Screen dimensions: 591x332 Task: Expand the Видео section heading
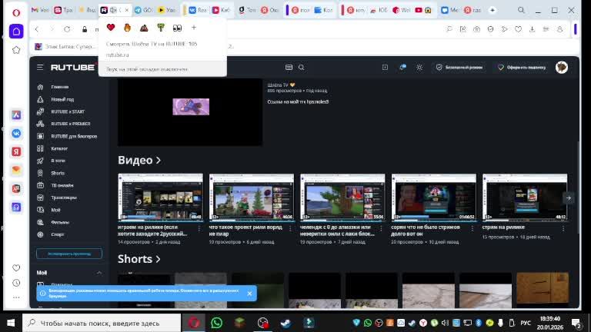click(139, 161)
